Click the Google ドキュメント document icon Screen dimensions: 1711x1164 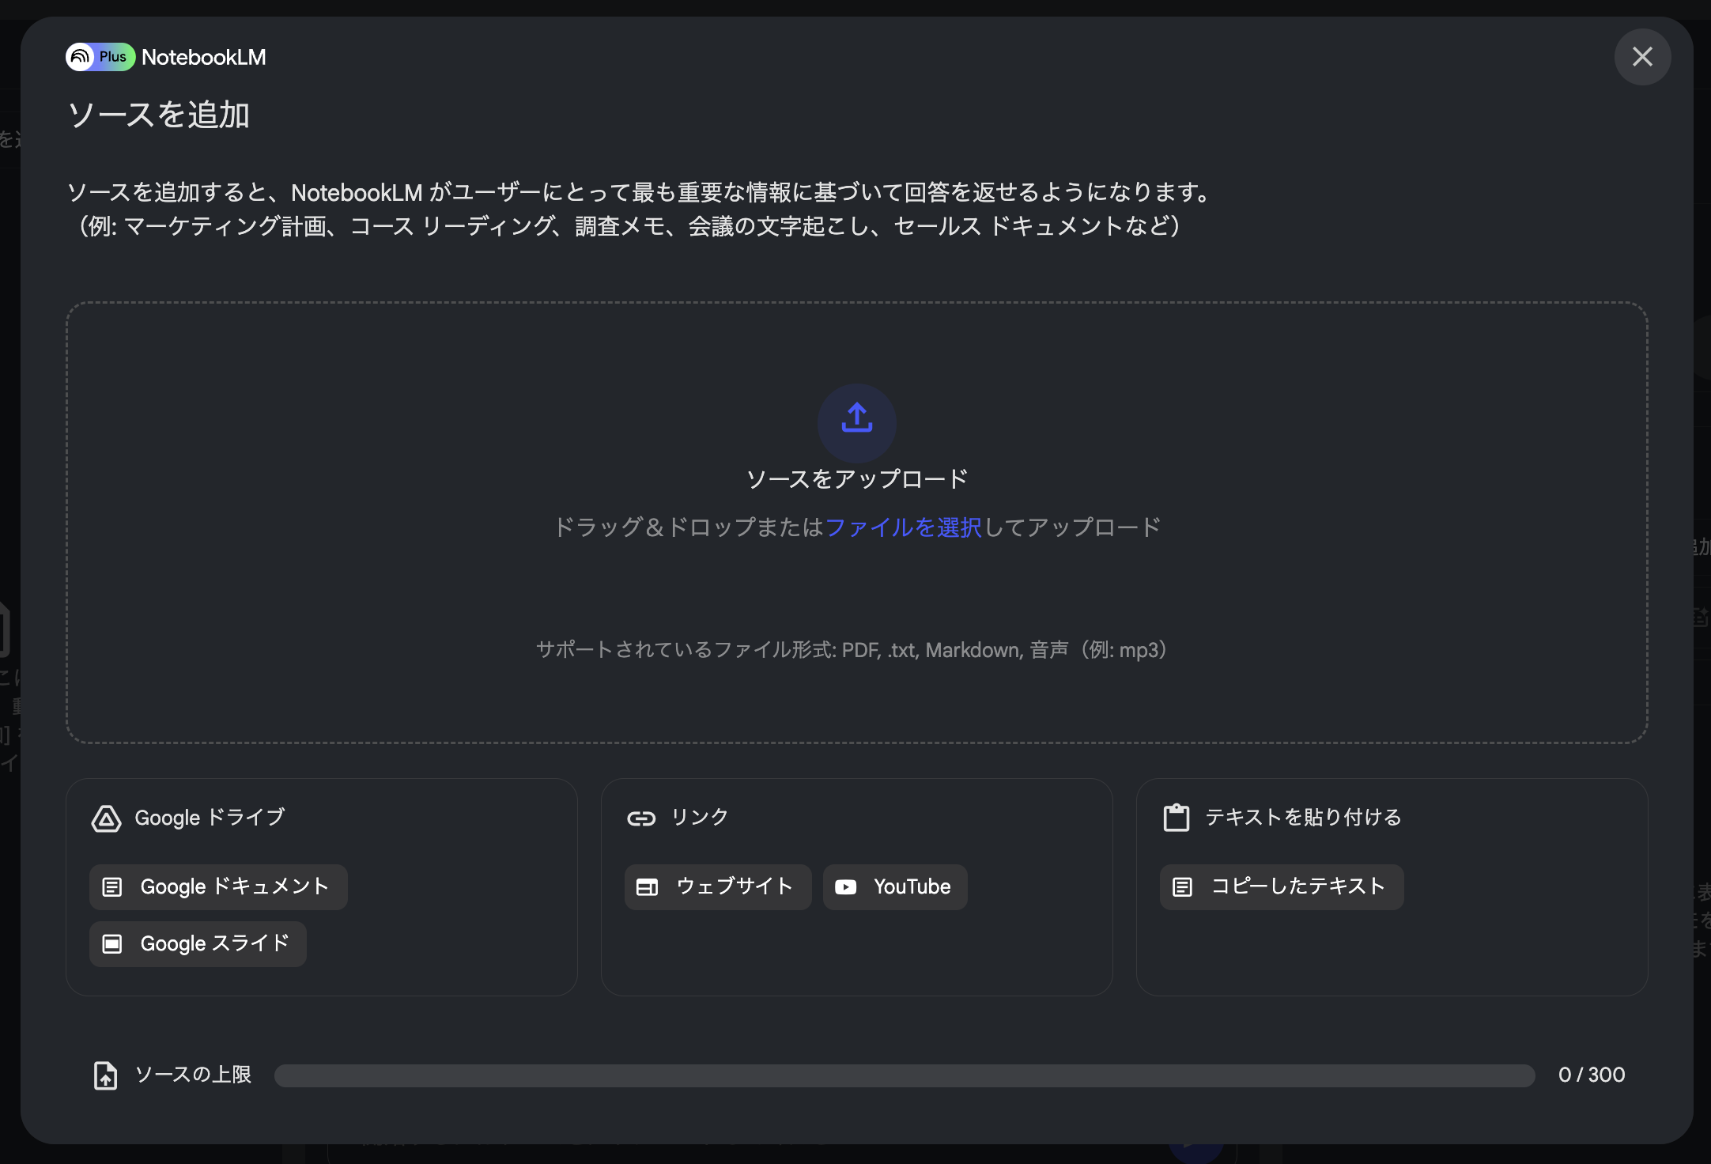click(x=113, y=886)
